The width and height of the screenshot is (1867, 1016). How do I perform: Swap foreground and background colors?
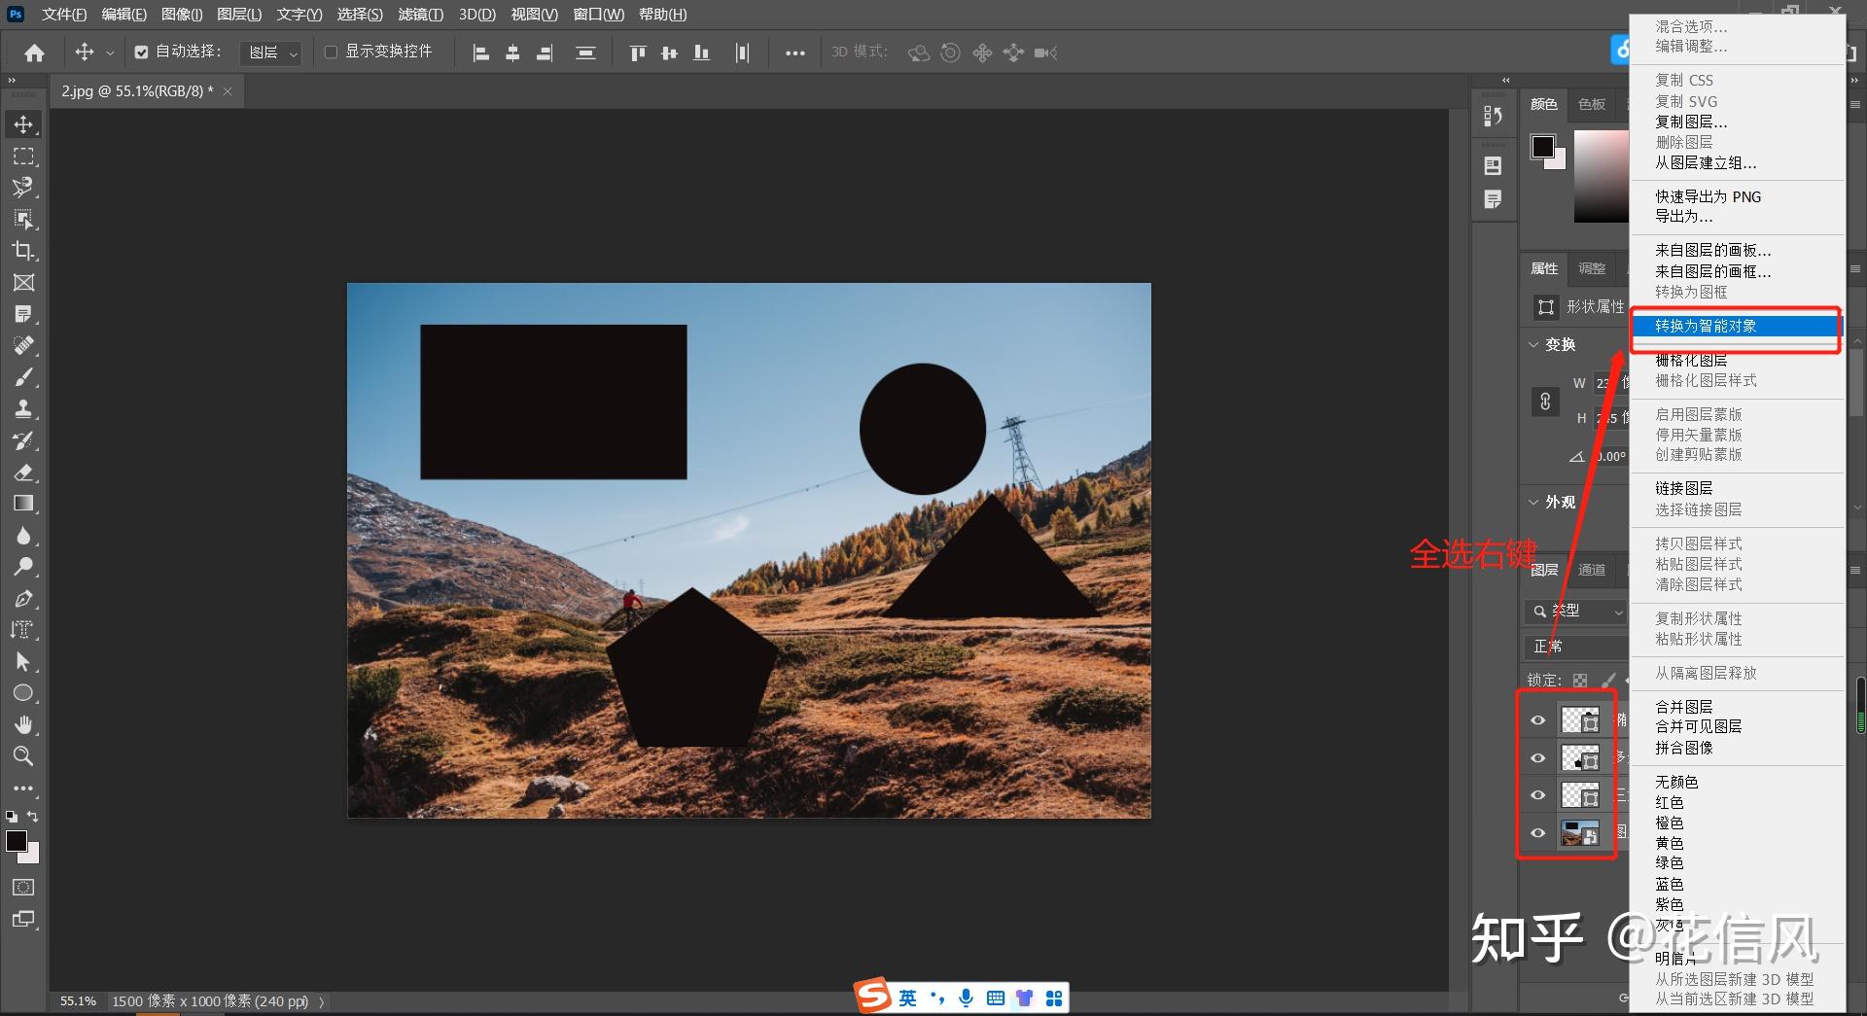(33, 817)
